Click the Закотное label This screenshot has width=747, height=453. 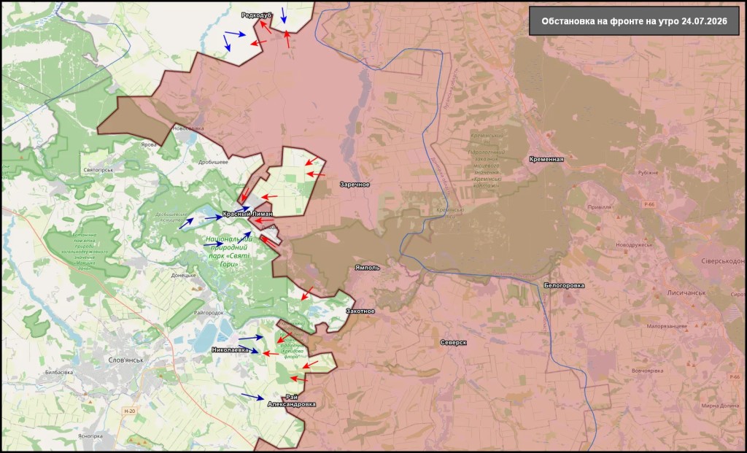[x=360, y=311]
